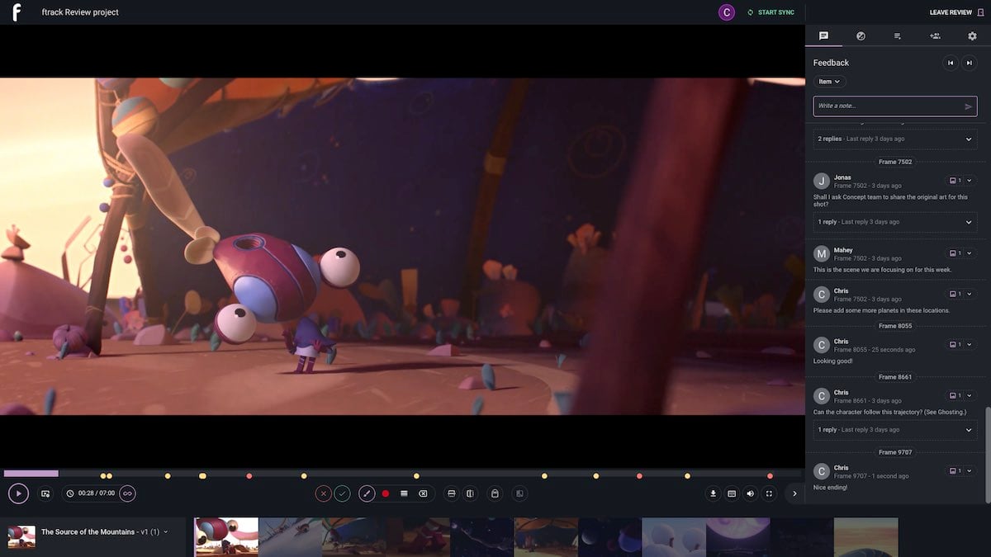
Task: Toggle the overlay compare icon
Action: click(x=519, y=493)
